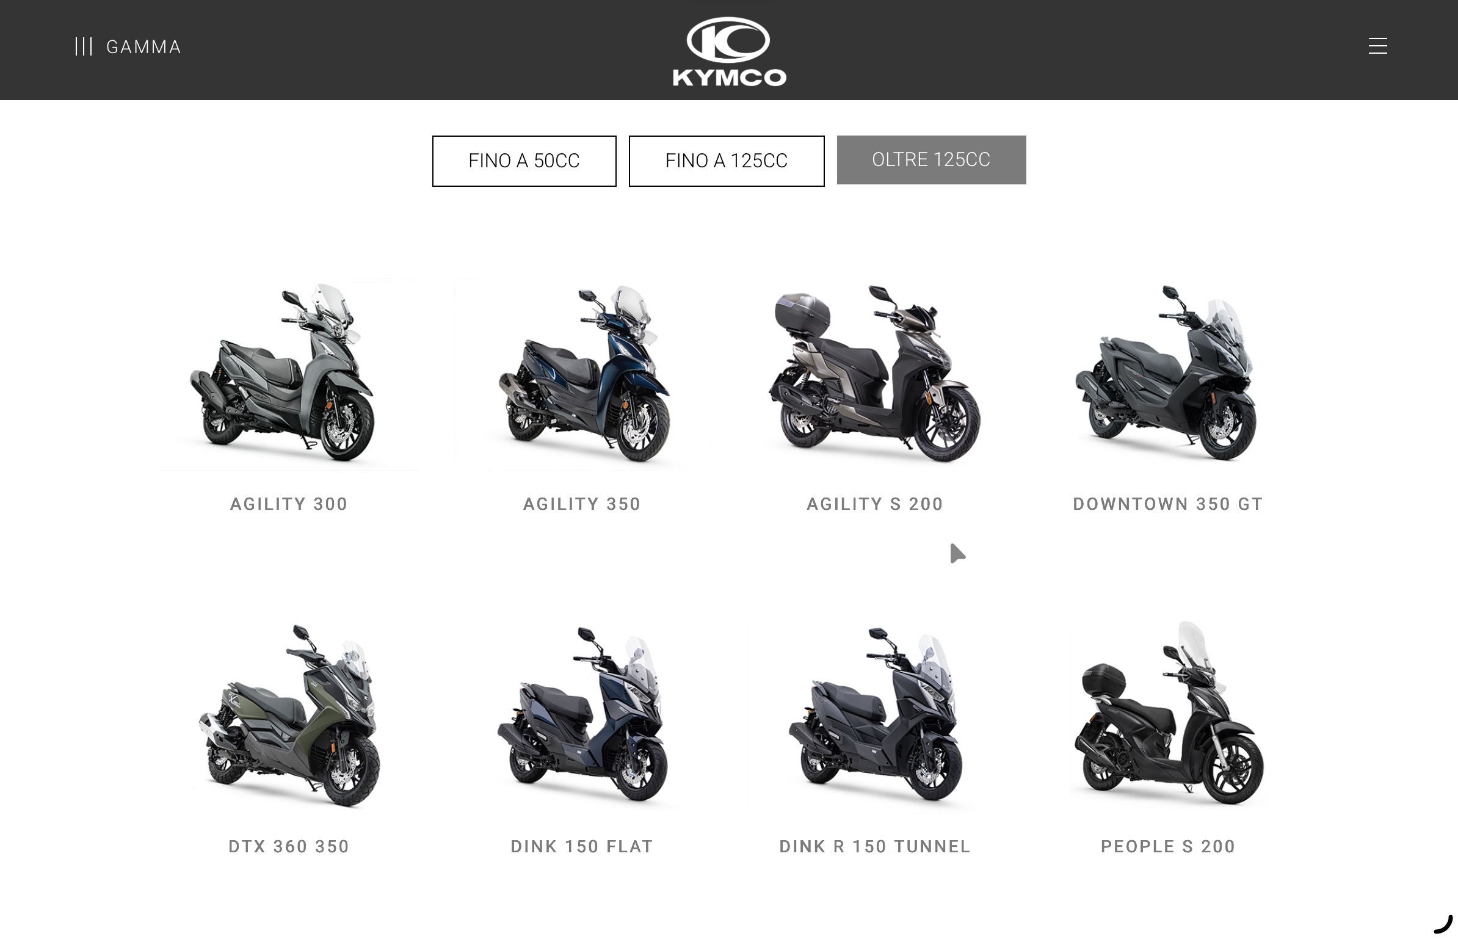
Task: Select the Oltre 125cc filter
Action: tap(931, 160)
